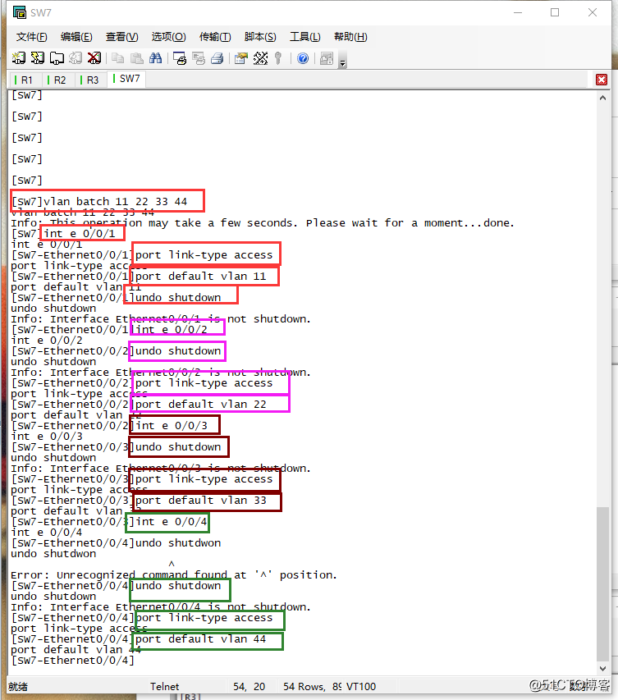The image size is (618, 700).
Task: Click the 54 Rows status bar entry
Action: click(x=312, y=686)
